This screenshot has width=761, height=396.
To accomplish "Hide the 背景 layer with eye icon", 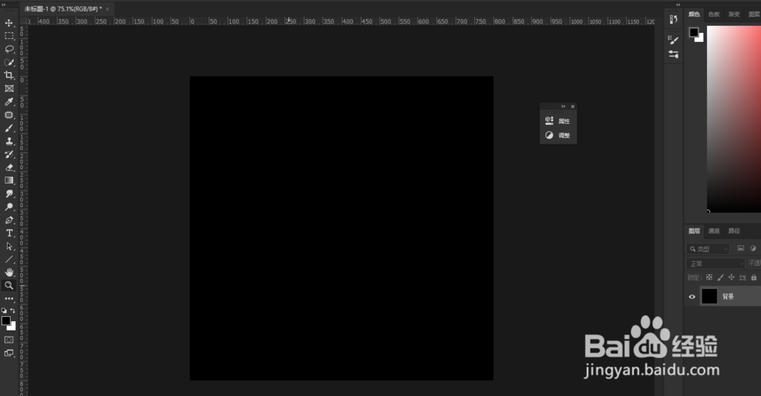I will pyautogui.click(x=692, y=296).
